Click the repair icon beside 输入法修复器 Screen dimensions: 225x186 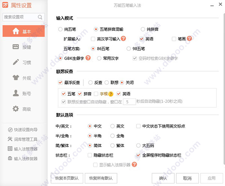coord(10,158)
